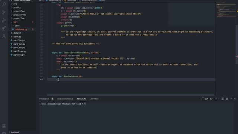
Task: Click 'async def ReadDatabase' definition line
Action: click(67, 76)
